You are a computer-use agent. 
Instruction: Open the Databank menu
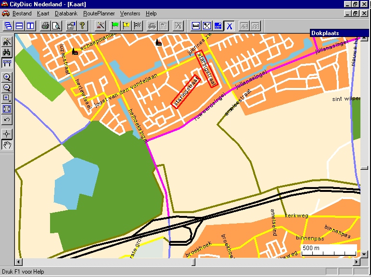66,13
